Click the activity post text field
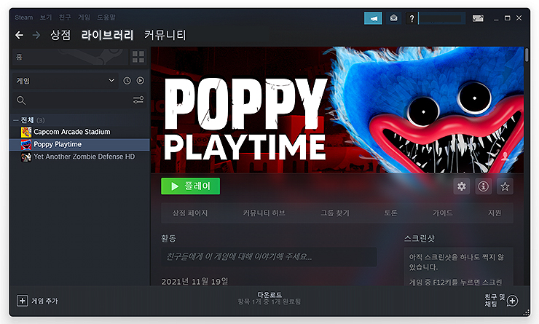539x324 pixels. pos(269,257)
